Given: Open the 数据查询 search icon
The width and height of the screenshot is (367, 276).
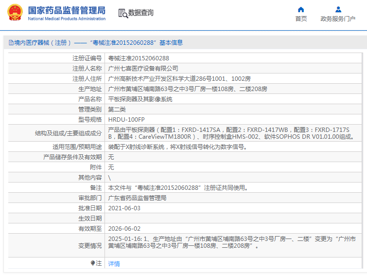Looking at the screenshot, I should tap(123, 13).
